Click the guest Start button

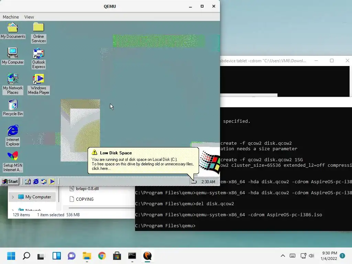(x=10, y=181)
